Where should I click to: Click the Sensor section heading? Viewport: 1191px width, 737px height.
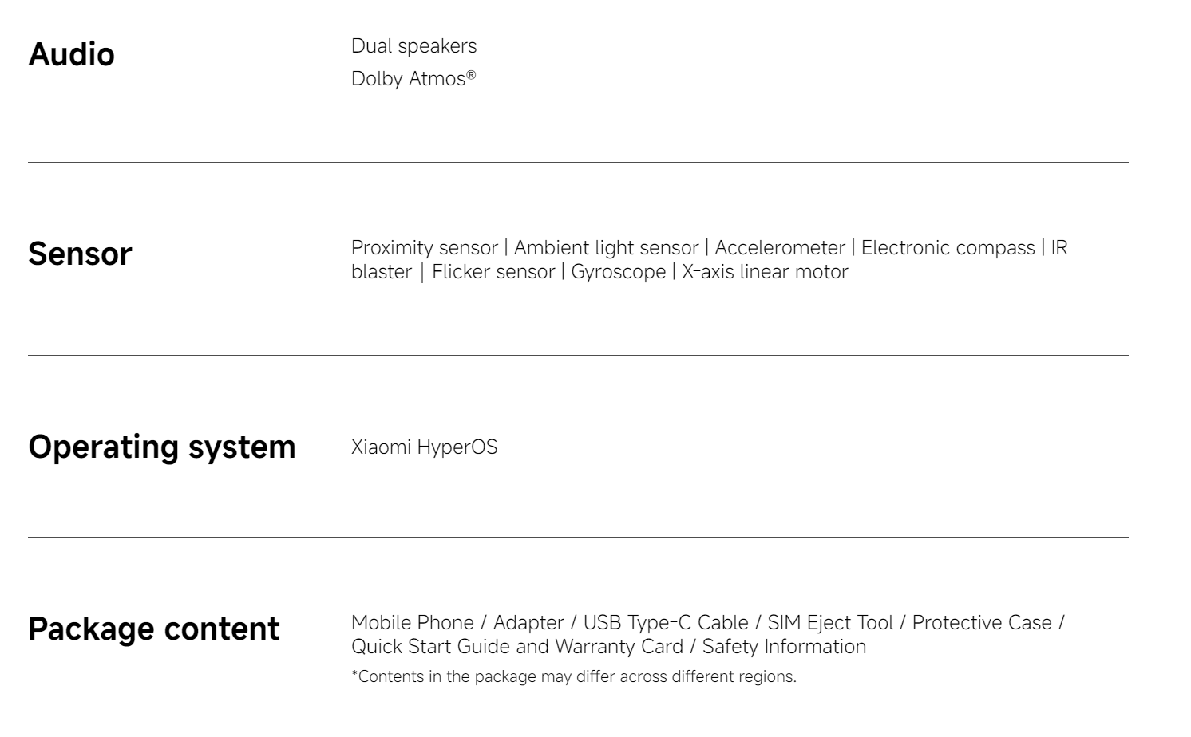click(80, 254)
